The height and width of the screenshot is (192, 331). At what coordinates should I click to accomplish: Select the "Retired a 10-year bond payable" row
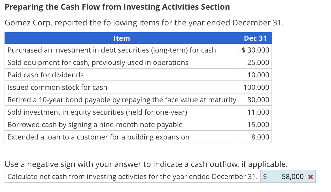pyautogui.click(x=122, y=100)
